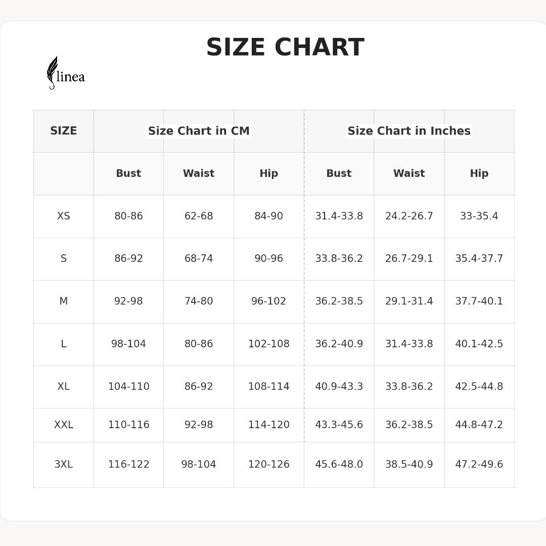Click the Waist header under CM section
546x546 pixels.
[x=199, y=173]
